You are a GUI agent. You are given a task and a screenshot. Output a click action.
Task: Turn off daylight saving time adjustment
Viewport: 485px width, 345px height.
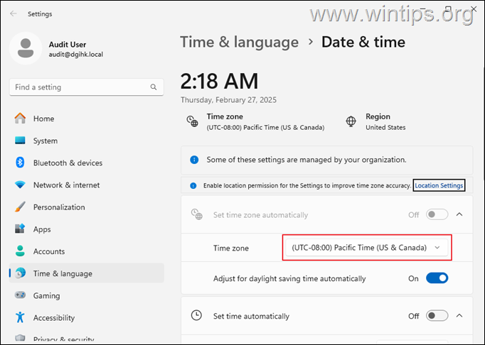point(437,278)
